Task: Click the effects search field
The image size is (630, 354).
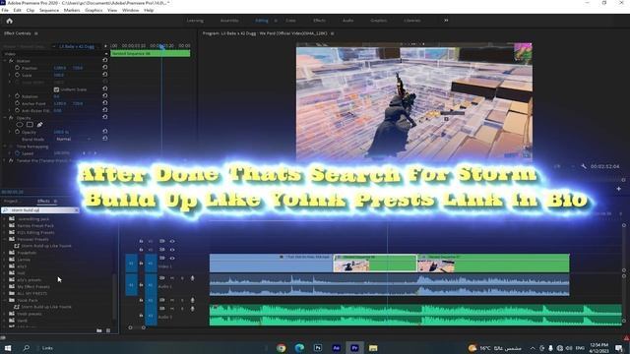Action: click(x=40, y=209)
